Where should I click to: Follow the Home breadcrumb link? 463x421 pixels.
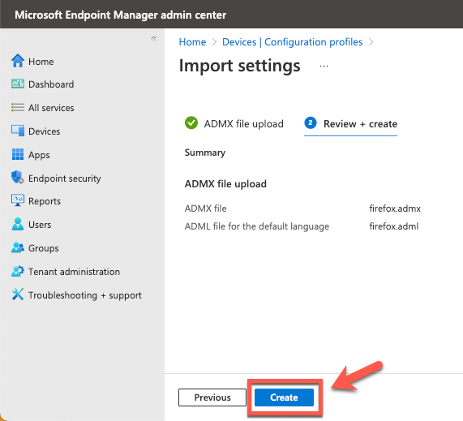(x=192, y=42)
